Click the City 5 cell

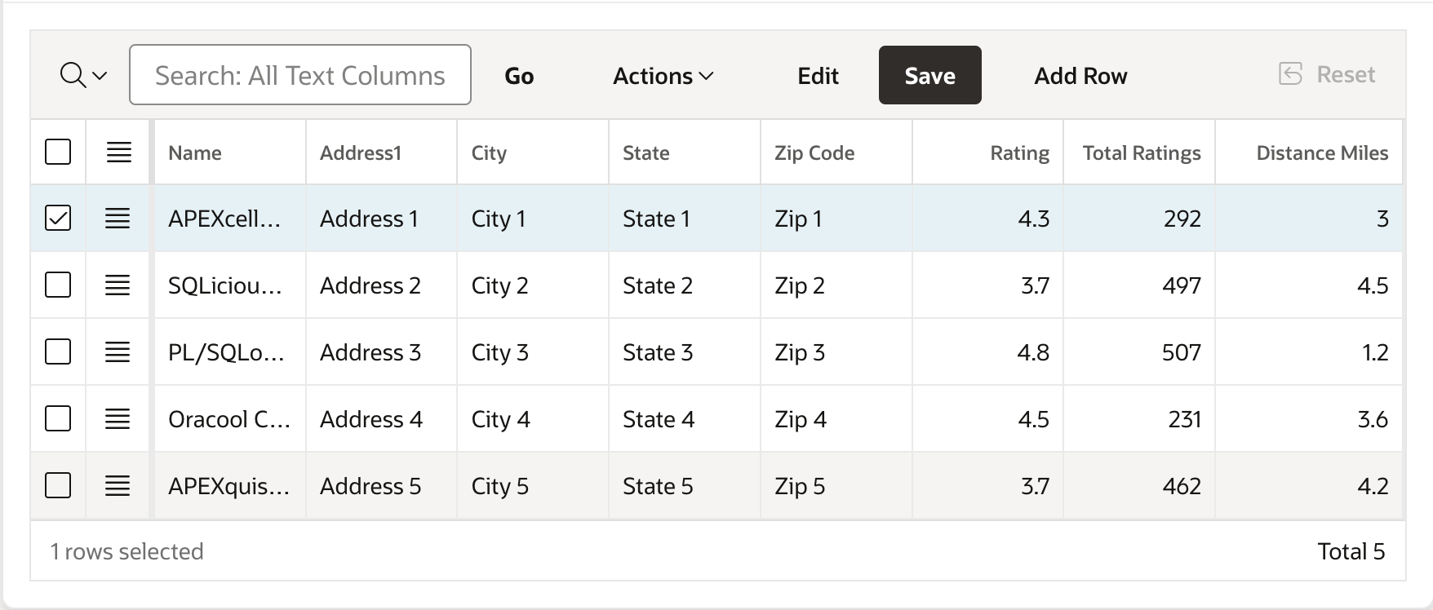(533, 486)
